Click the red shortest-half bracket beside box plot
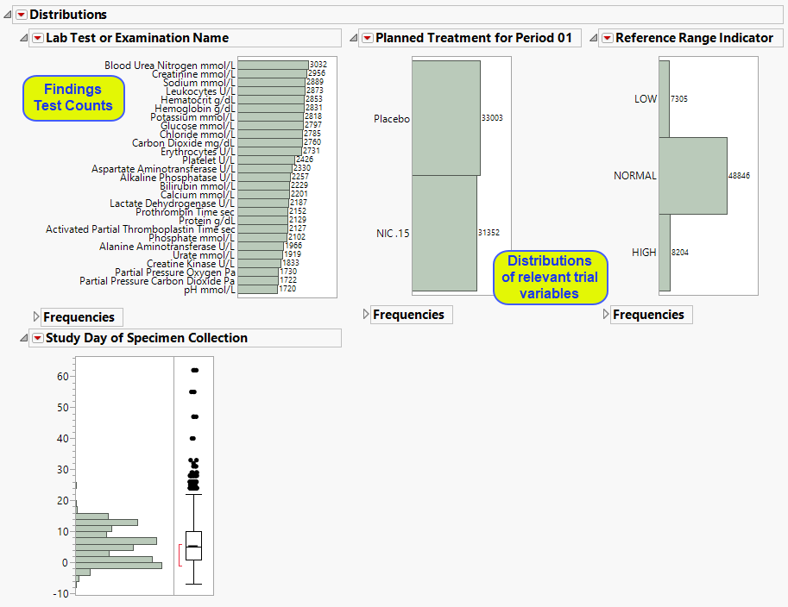The height and width of the screenshot is (607, 788). 180,555
